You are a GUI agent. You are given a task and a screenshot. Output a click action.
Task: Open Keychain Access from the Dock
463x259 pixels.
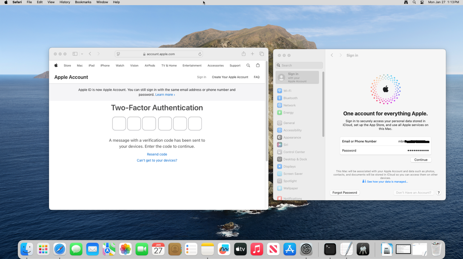pos(363,249)
